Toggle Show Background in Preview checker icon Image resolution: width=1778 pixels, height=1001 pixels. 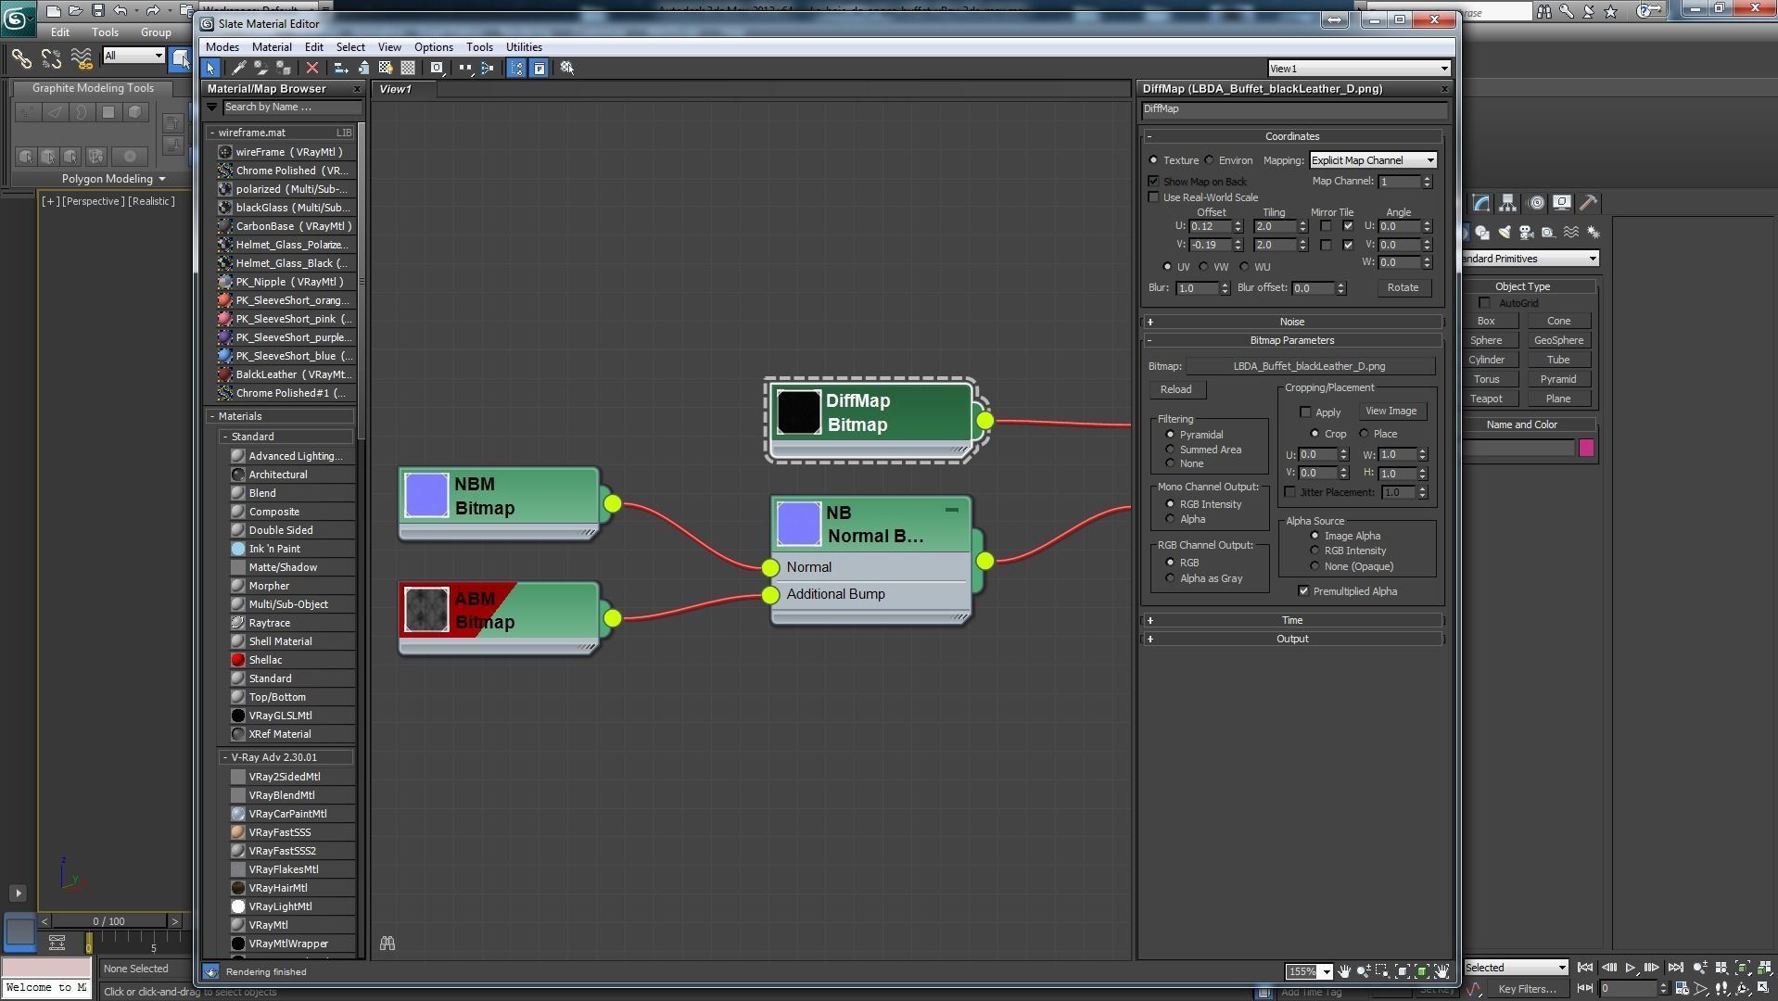[x=408, y=68]
